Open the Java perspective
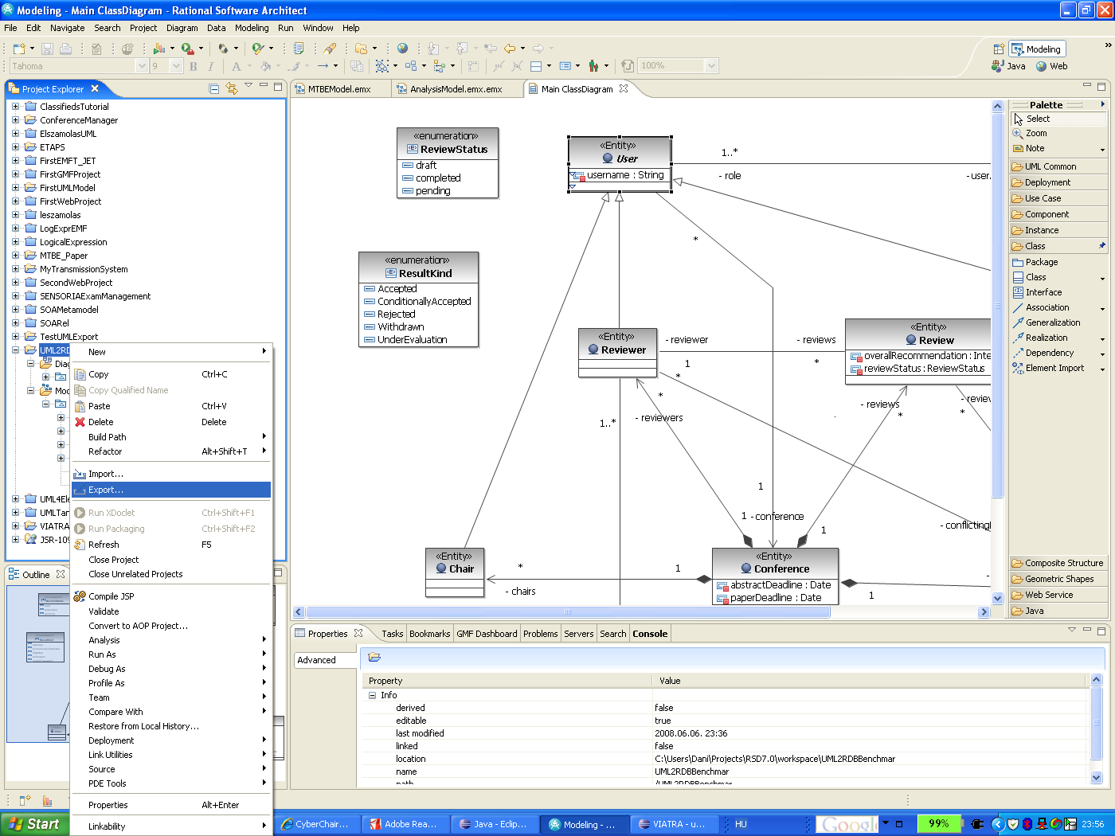 [x=1008, y=66]
